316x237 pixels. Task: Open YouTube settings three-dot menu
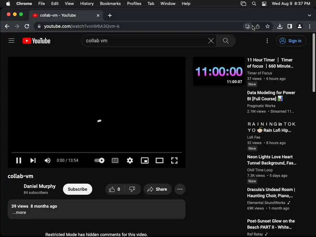[267, 41]
